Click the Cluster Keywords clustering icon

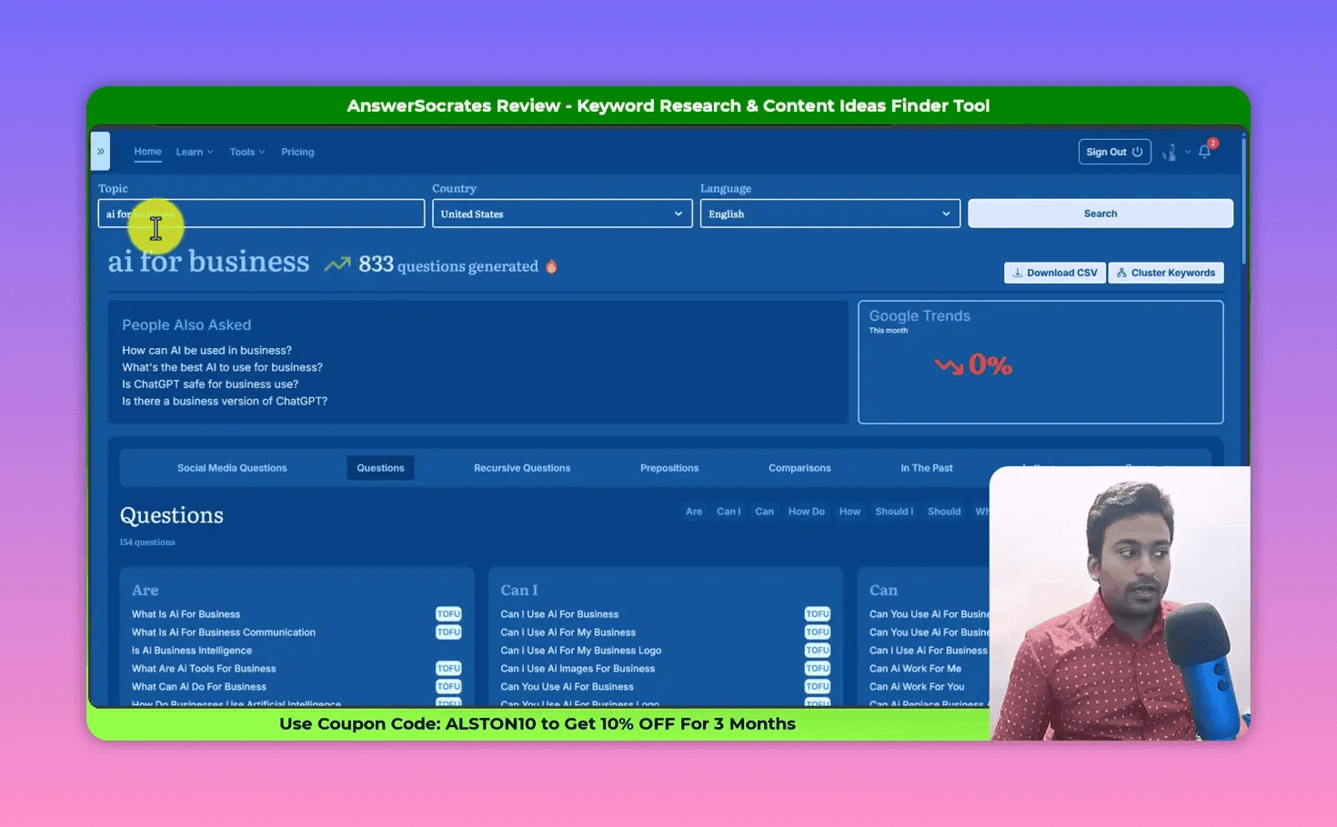pos(1122,273)
